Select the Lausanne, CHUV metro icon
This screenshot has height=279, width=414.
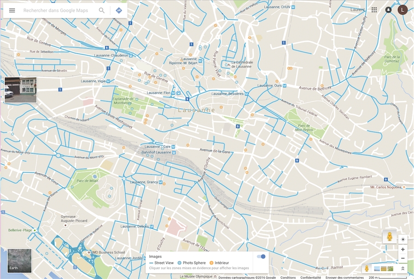293,7
